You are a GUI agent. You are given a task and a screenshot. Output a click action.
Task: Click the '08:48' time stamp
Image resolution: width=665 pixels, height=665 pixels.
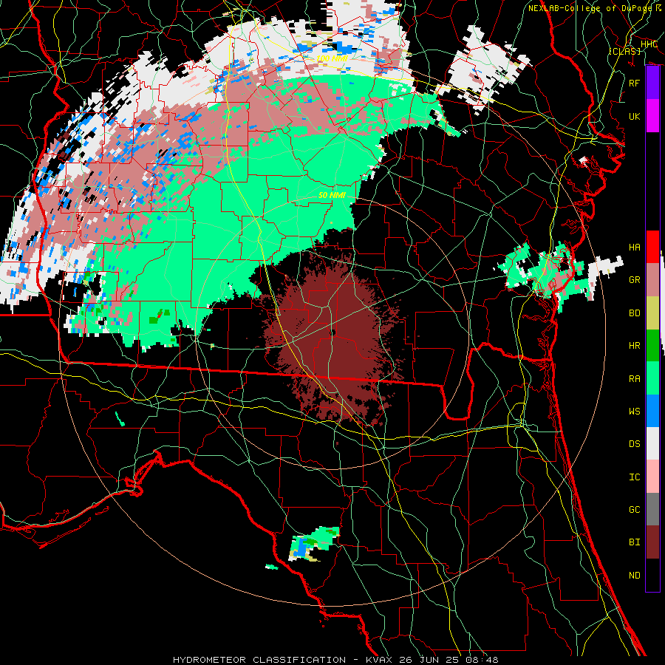484,660
